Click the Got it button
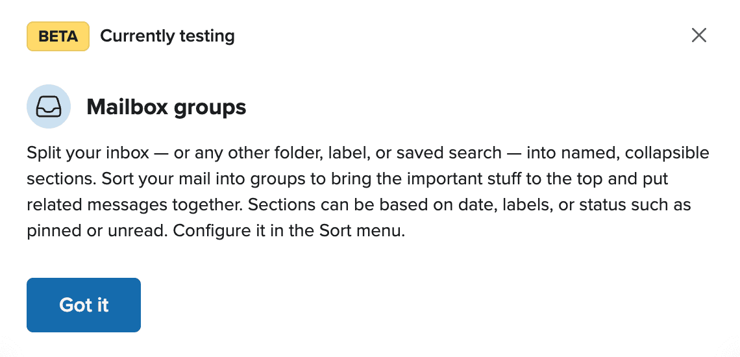740x357 pixels. pyautogui.click(x=84, y=305)
